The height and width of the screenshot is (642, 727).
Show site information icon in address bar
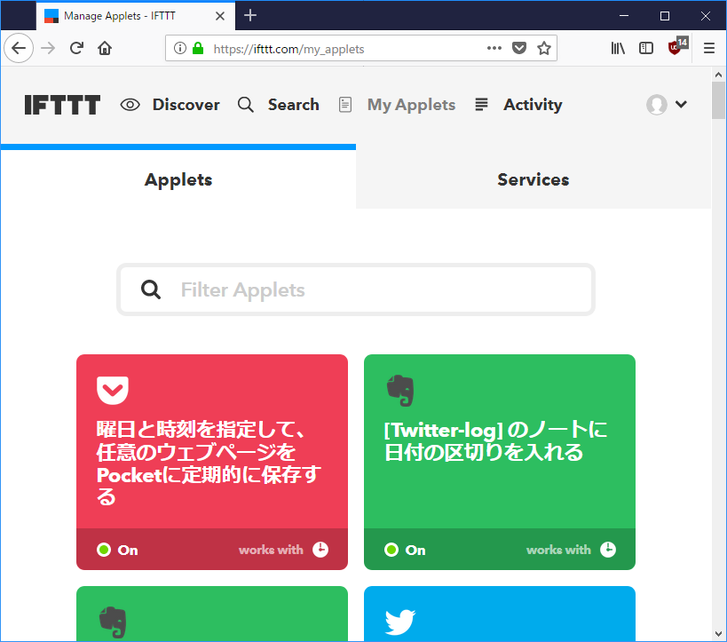point(180,48)
